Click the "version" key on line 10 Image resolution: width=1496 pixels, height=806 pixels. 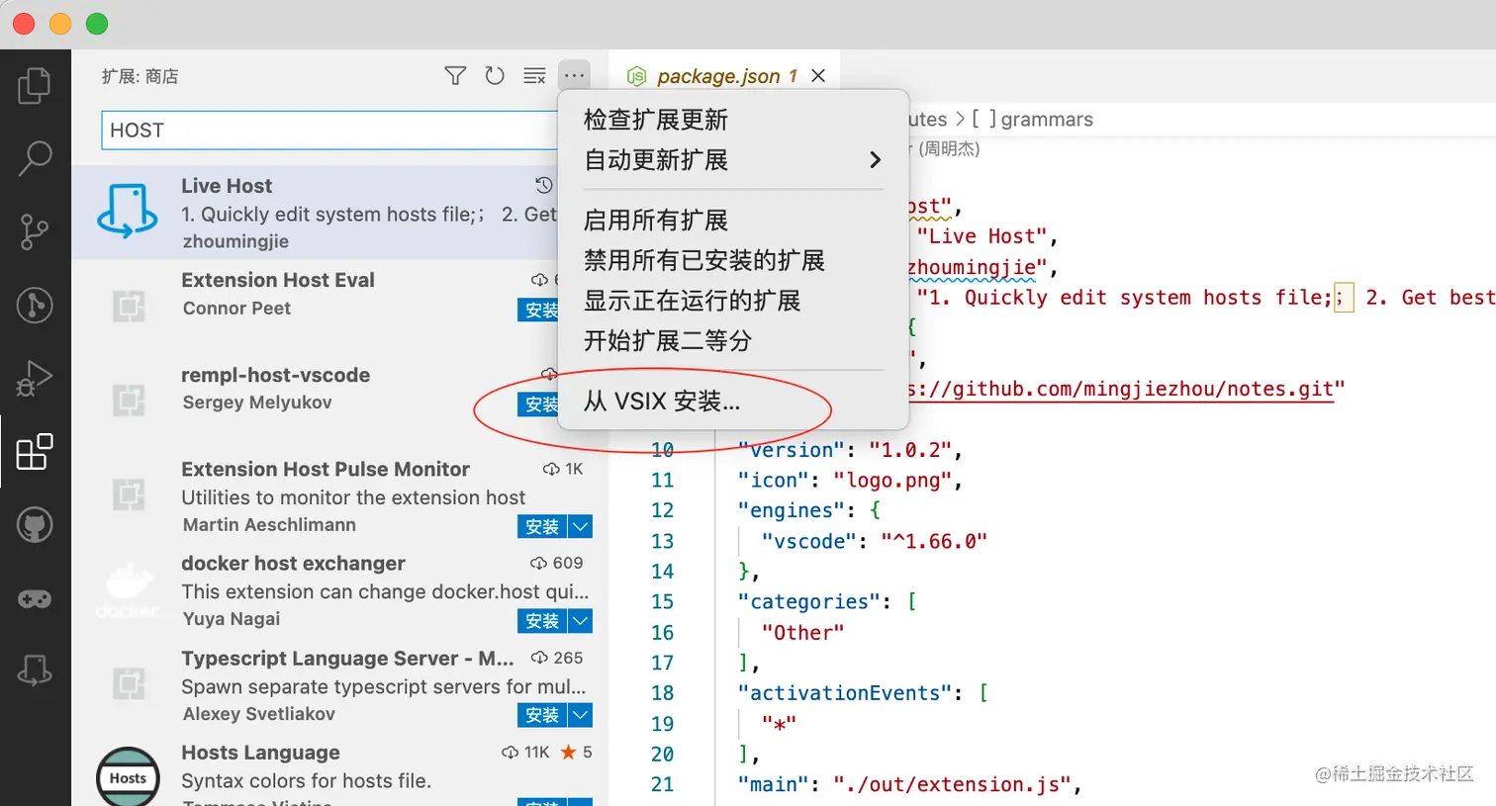(792, 450)
